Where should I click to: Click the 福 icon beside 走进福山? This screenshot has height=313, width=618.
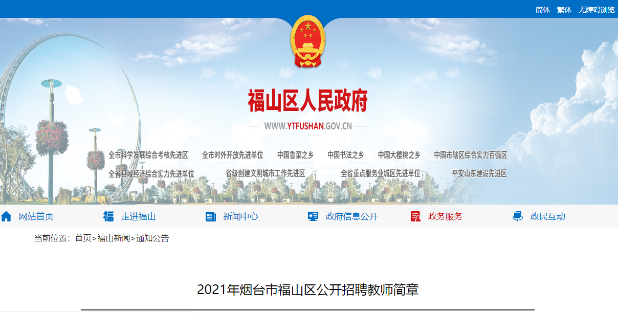tap(108, 216)
